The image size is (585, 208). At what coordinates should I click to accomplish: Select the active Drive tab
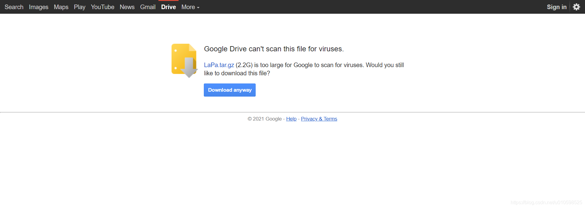click(x=168, y=7)
